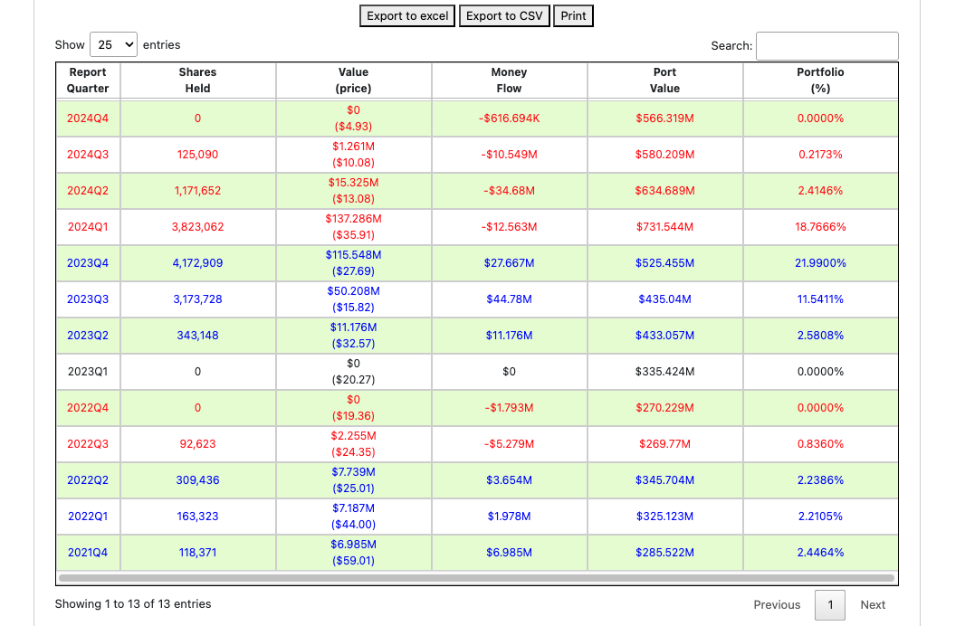965x626 pixels.
Task: Click shares held value 163,323
Action: pos(197,517)
